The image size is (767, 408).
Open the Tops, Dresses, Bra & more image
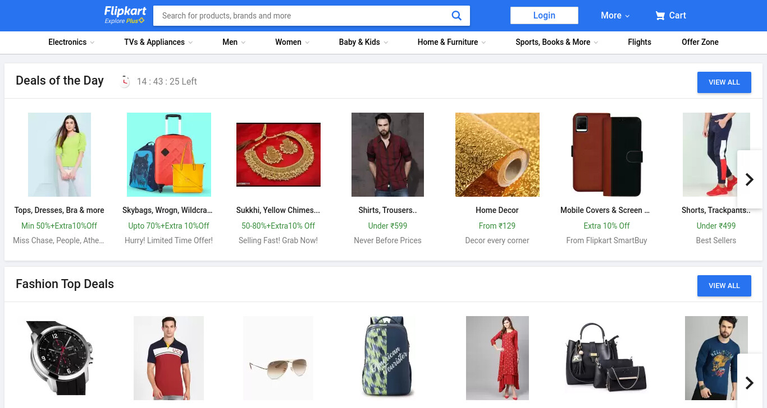pos(60,155)
